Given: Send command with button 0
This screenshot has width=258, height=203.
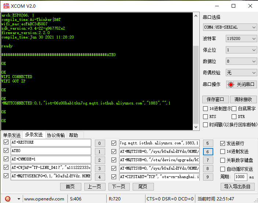Looking at the screenshot, I should (100, 143).
